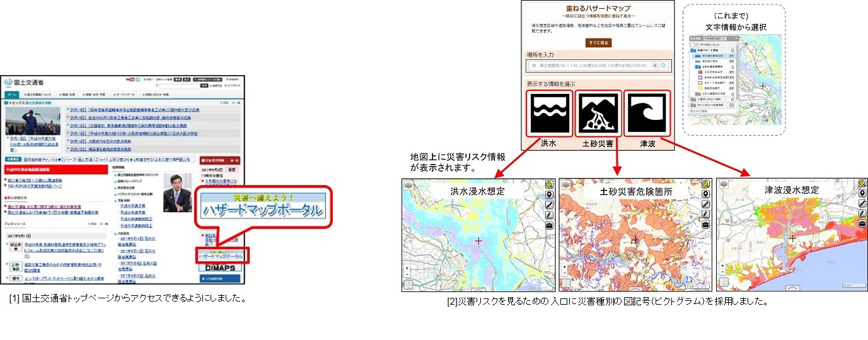Toggle red square for 土石流危険渓流 layer
Screen dimensions: 868x340
coord(700,72)
